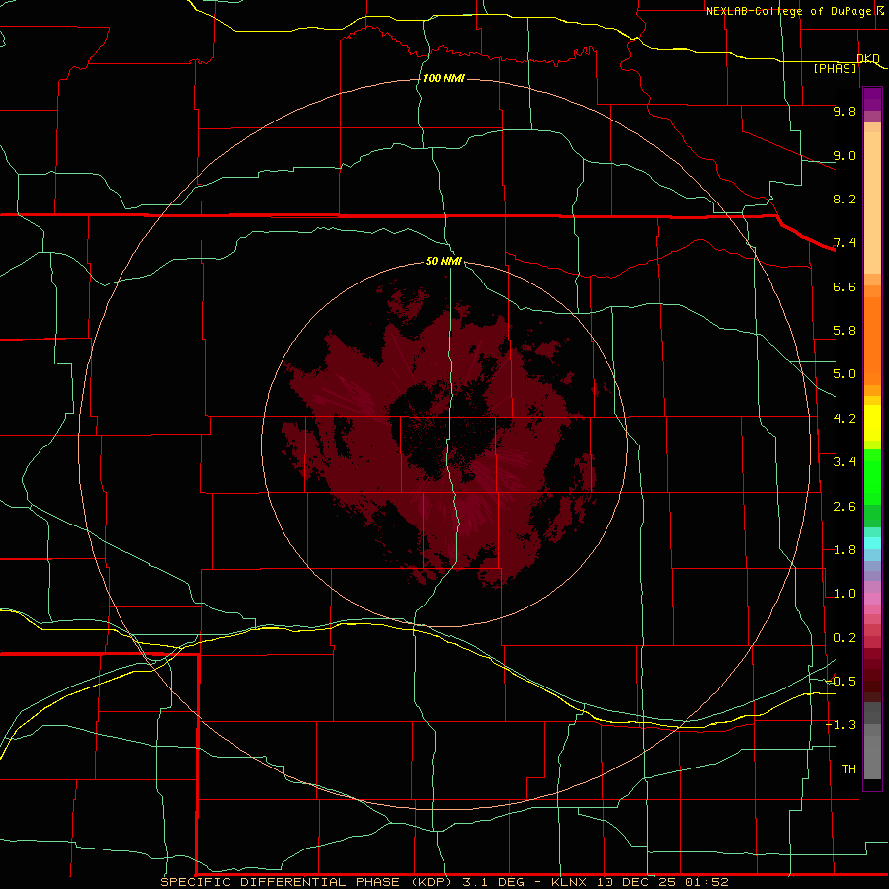889x889 pixels.
Task: Click the -0.5 legend value
Action: [841, 682]
